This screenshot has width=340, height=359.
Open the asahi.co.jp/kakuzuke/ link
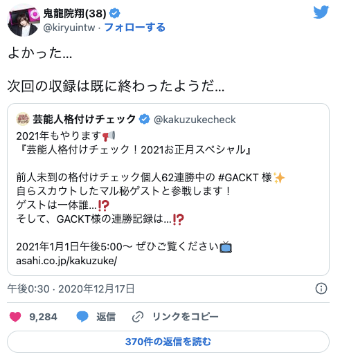[66, 261]
